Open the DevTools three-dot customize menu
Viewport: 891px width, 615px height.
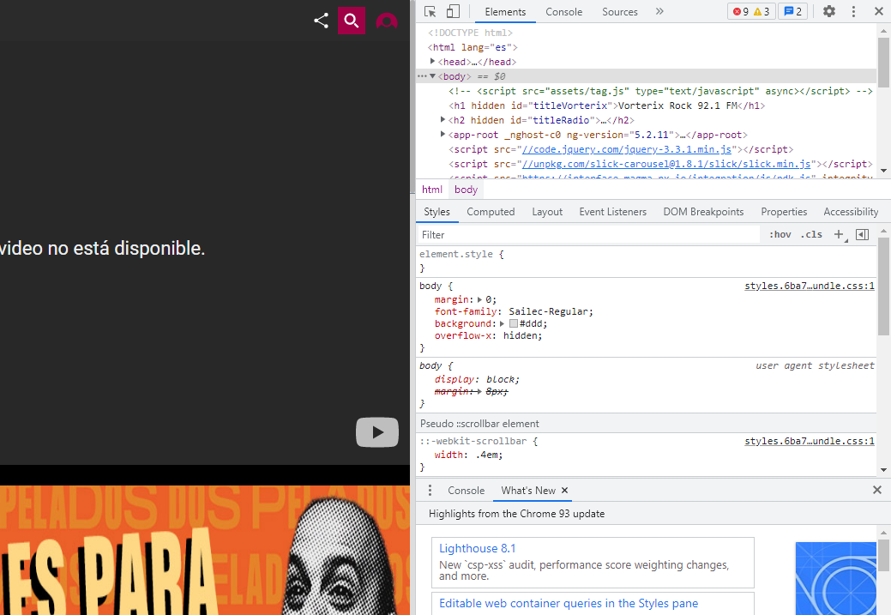point(853,11)
